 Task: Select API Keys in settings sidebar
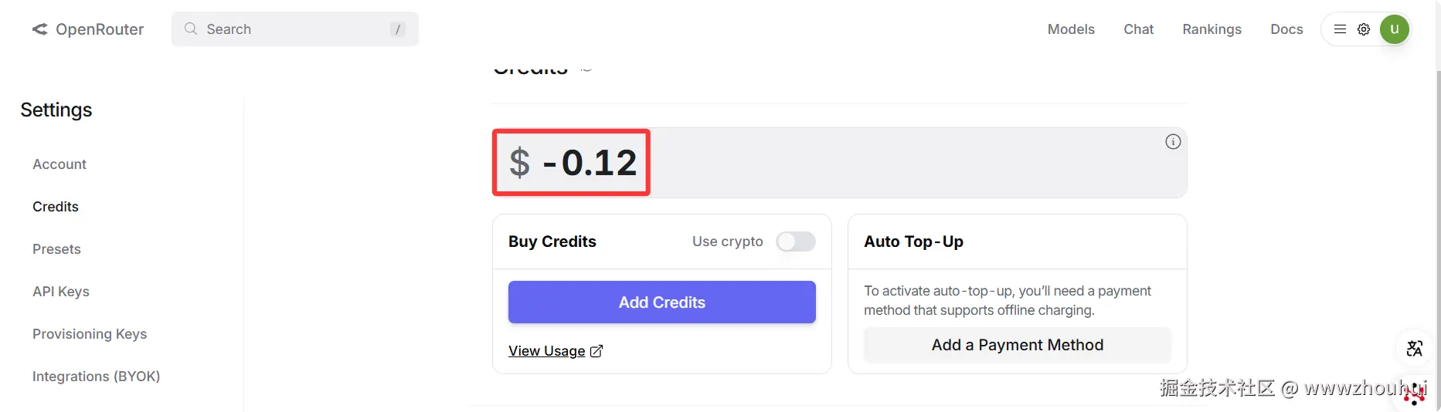pos(61,292)
